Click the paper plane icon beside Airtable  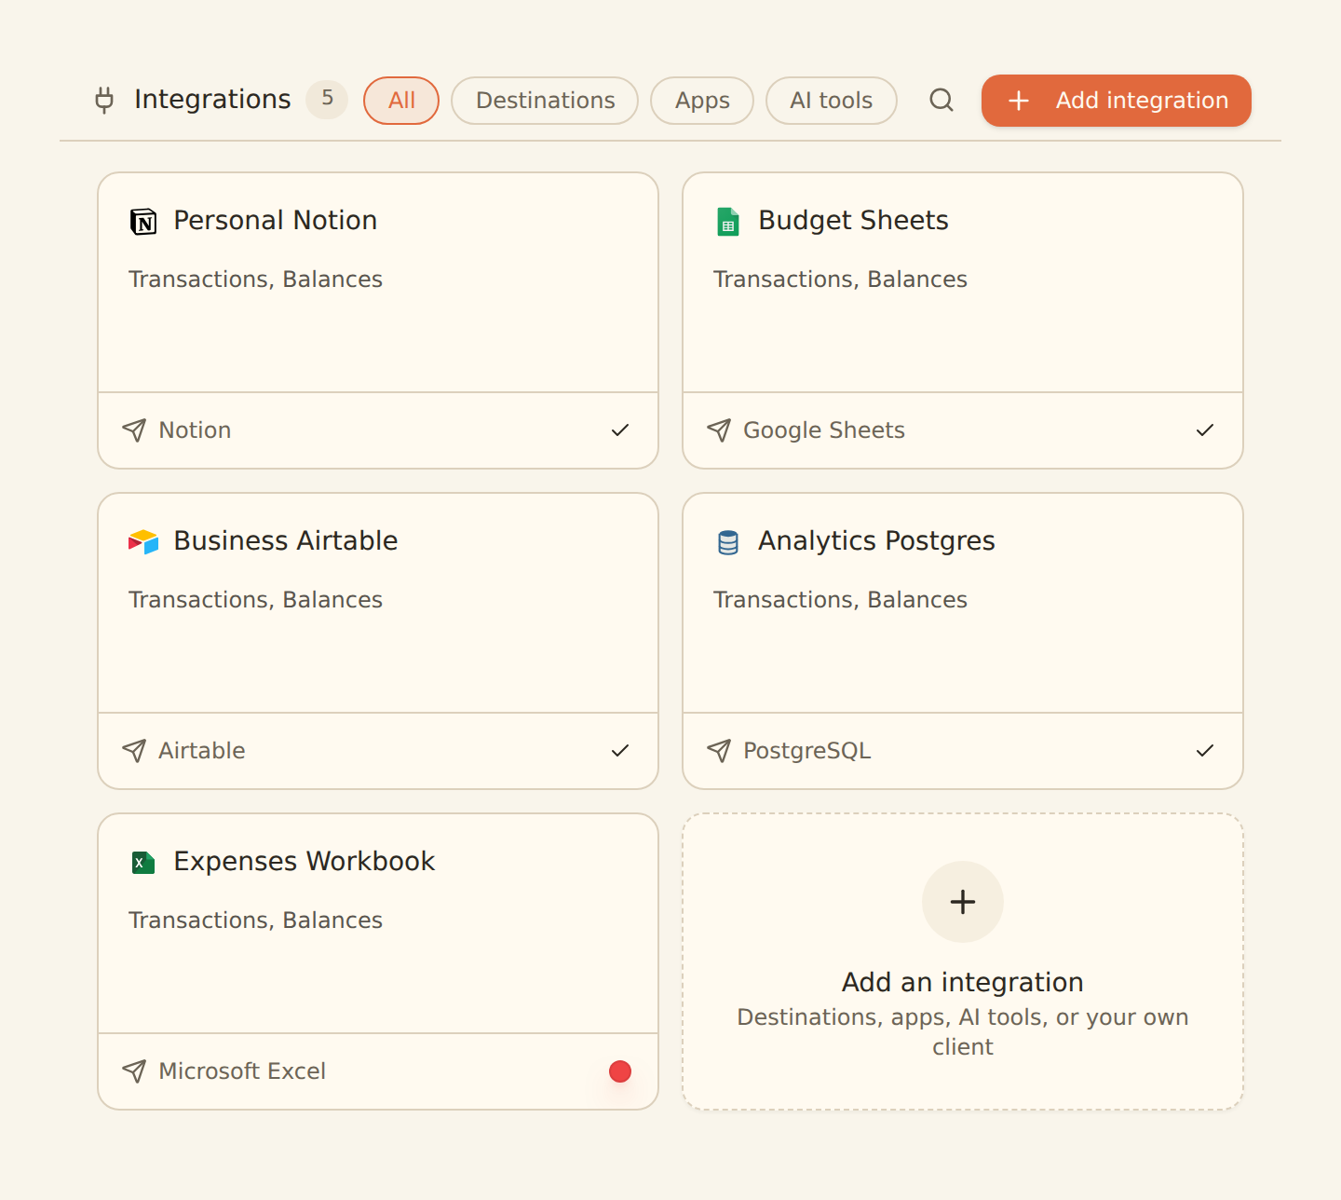pos(134,750)
